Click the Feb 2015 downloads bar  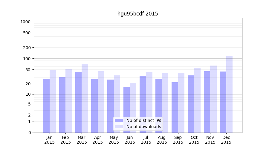coord(69,101)
